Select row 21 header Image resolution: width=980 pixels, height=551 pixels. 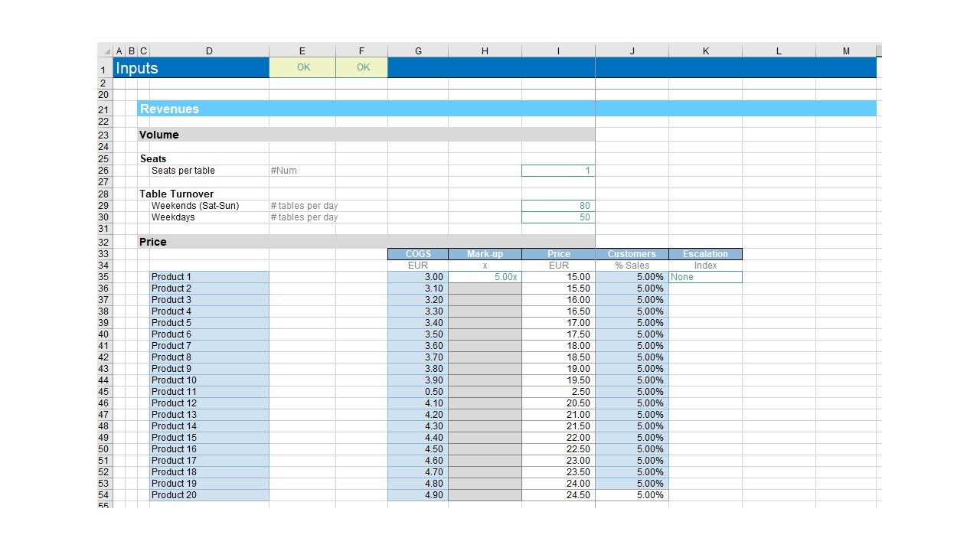click(x=105, y=109)
